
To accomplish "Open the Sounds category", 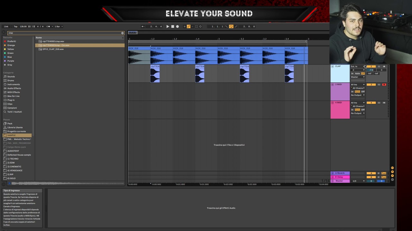I will click(x=11, y=77).
